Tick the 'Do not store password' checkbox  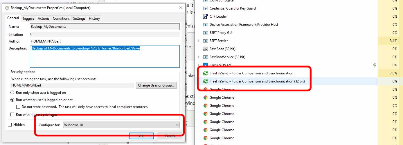[18, 107]
